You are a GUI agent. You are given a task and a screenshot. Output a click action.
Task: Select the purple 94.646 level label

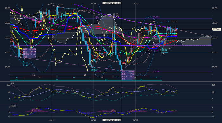click(156, 71)
